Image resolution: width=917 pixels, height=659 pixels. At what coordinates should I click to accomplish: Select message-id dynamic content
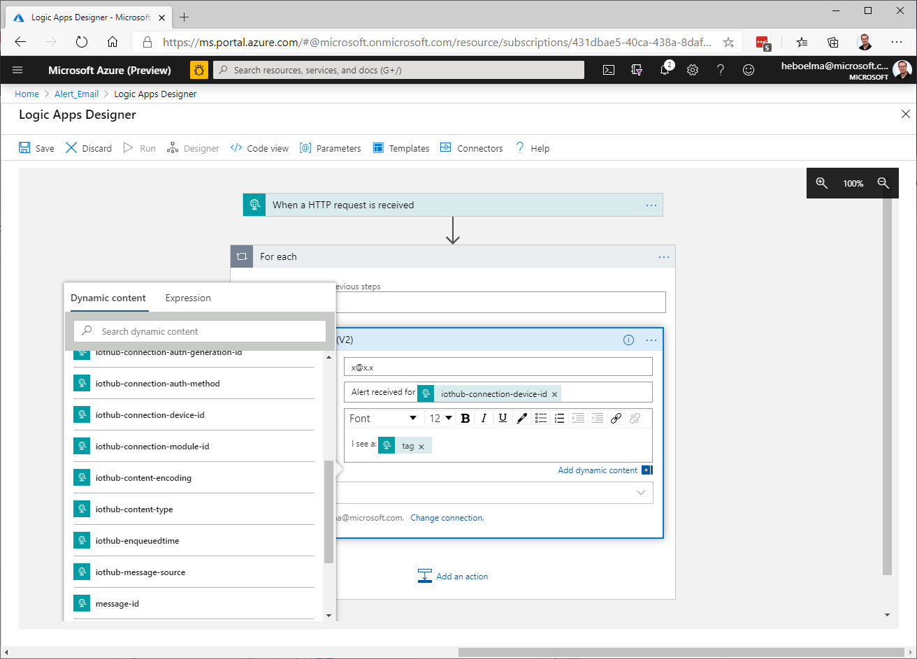tap(194, 604)
